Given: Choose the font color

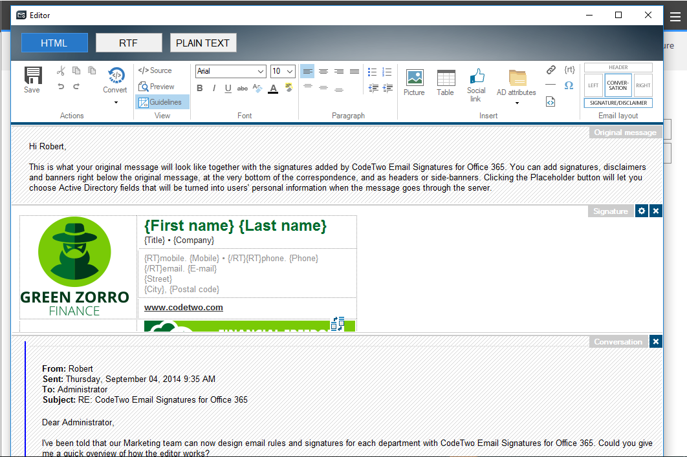Looking at the screenshot, I should [273, 89].
